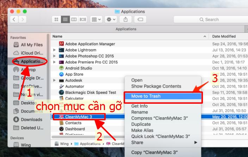
Task: Sort by Date Modified column header
Action: pos(224,36)
